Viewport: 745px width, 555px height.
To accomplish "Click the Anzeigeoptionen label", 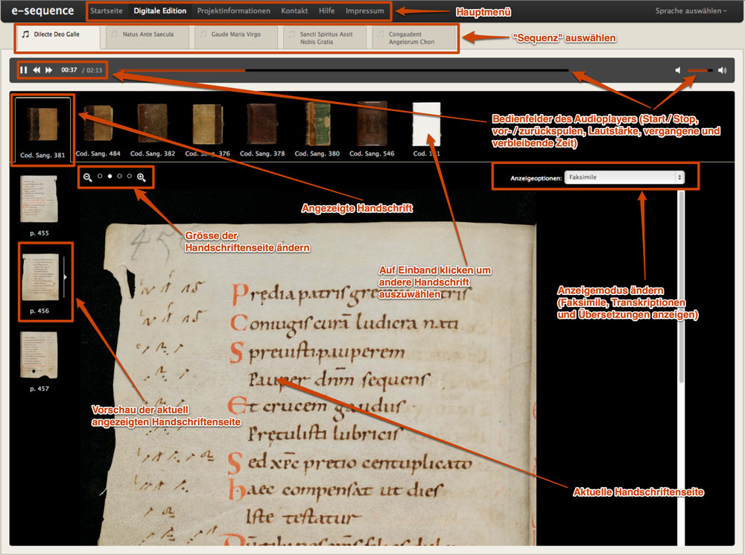I will (x=536, y=178).
